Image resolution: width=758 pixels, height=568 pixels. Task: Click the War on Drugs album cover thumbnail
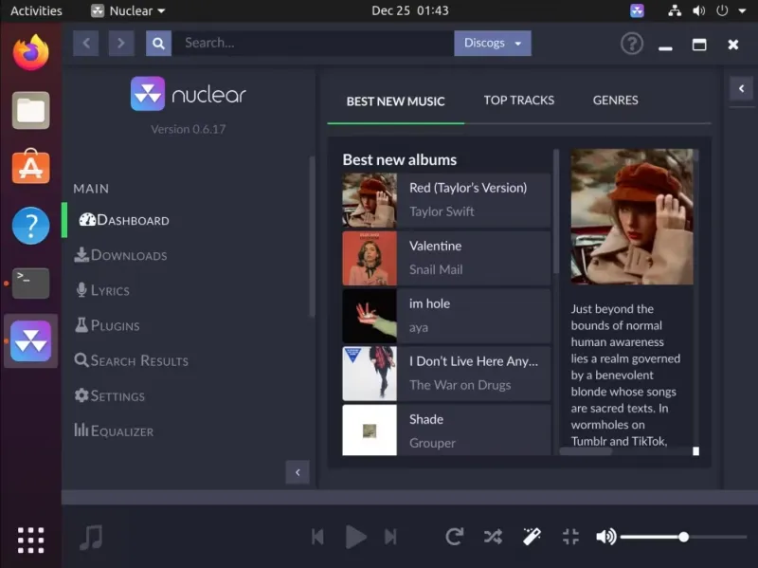click(x=370, y=374)
